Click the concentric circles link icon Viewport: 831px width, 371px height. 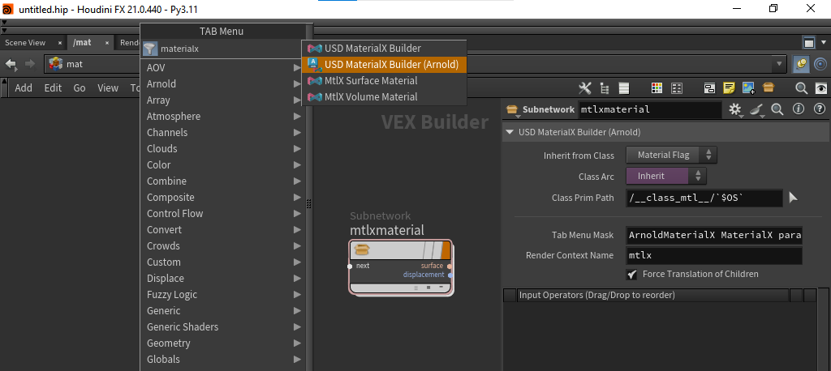tap(820, 64)
